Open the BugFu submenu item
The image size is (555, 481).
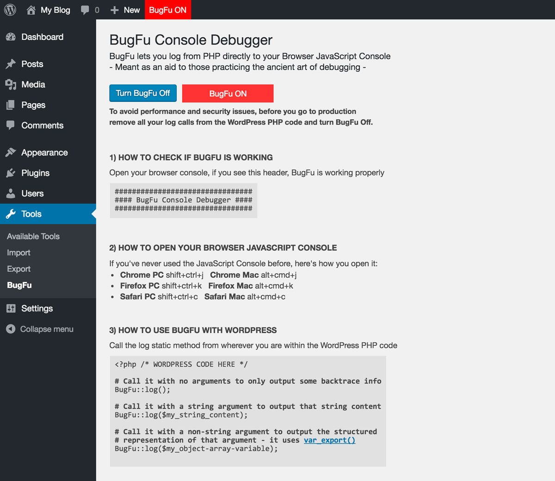tap(19, 285)
